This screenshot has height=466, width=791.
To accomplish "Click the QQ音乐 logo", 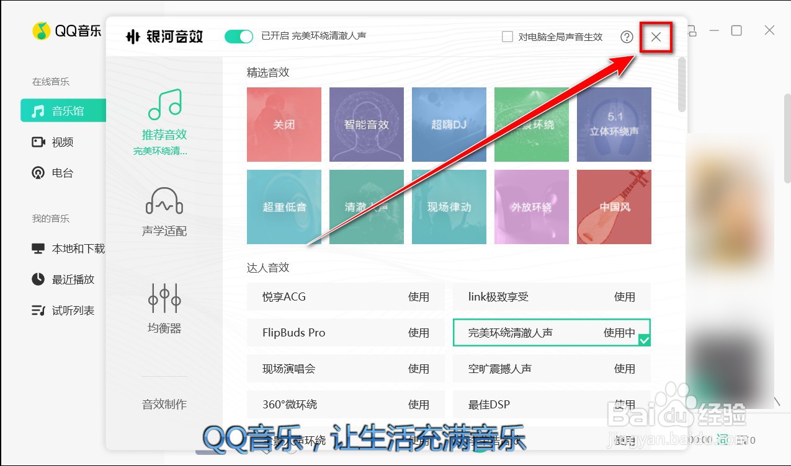I will (x=66, y=31).
